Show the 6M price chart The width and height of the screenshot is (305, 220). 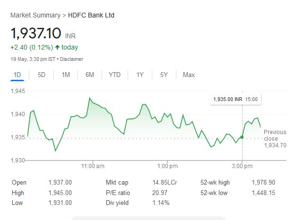click(90, 75)
